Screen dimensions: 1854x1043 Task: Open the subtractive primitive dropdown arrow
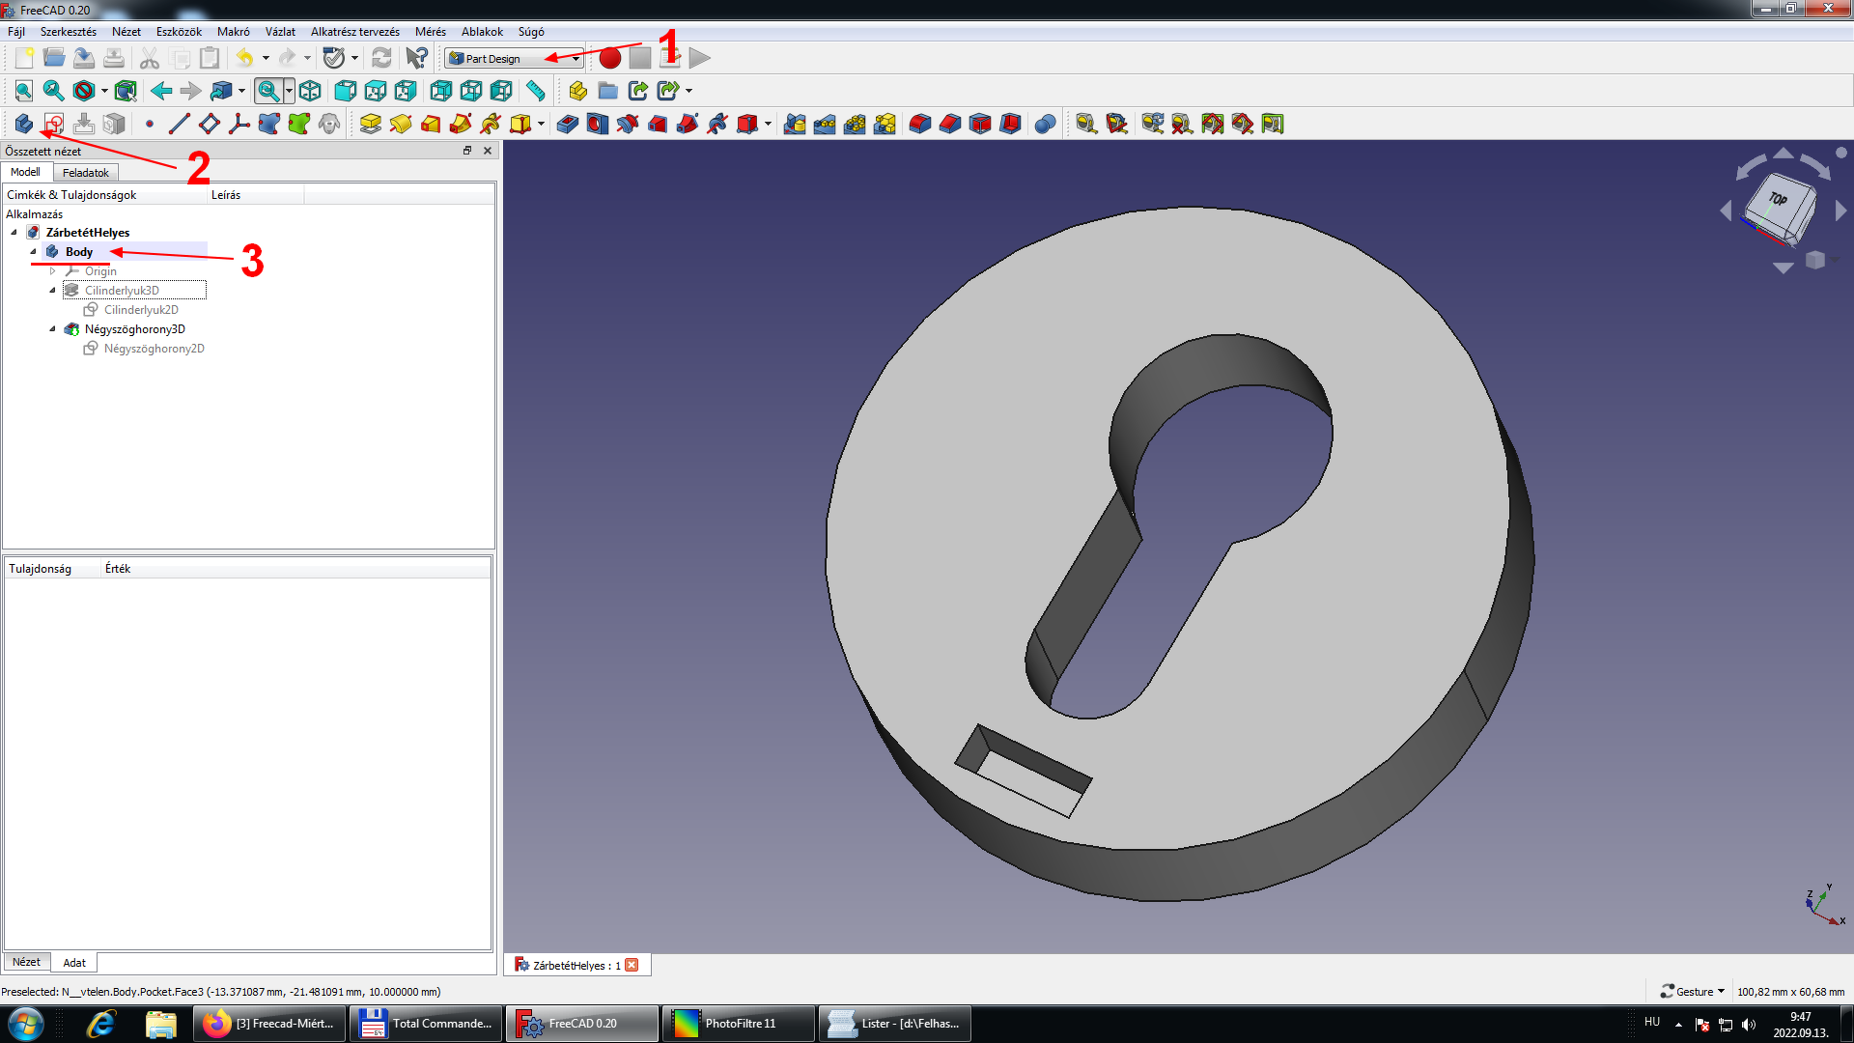(x=768, y=124)
